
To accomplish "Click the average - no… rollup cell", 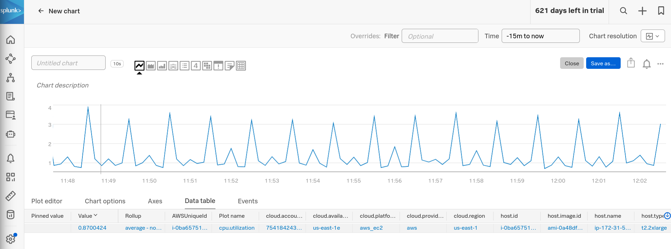I will click(x=143, y=228).
